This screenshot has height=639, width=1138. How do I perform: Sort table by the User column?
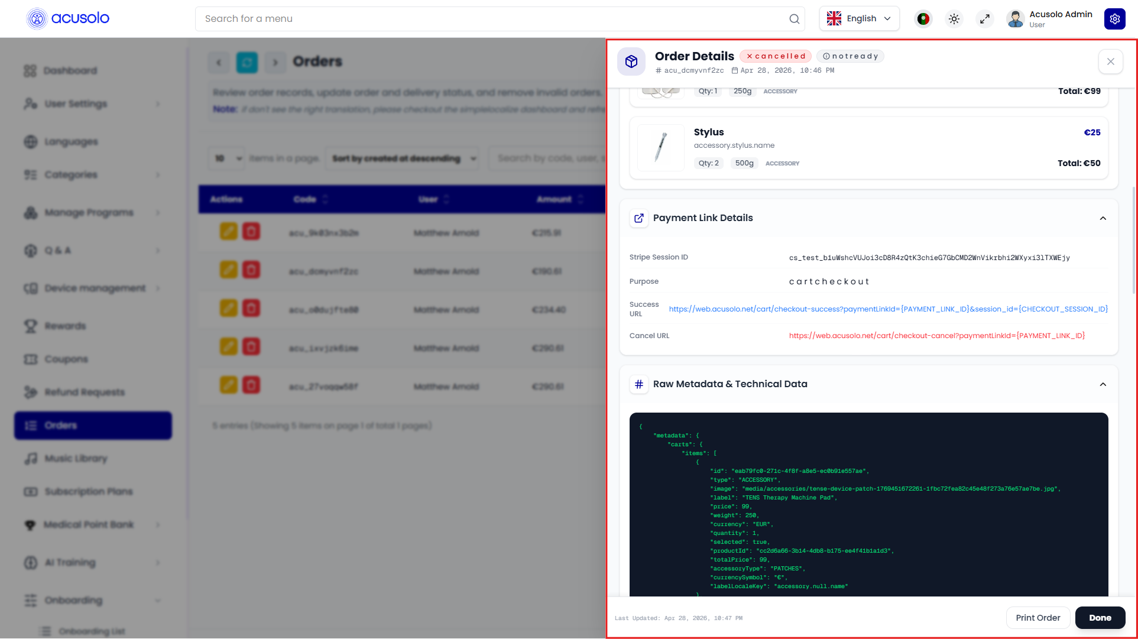tap(433, 200)
